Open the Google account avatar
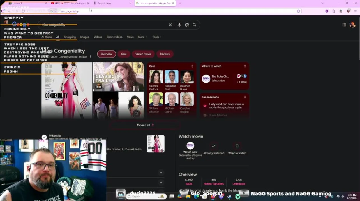The height and width of the screenshot is (201, 360). pos(352,25)
